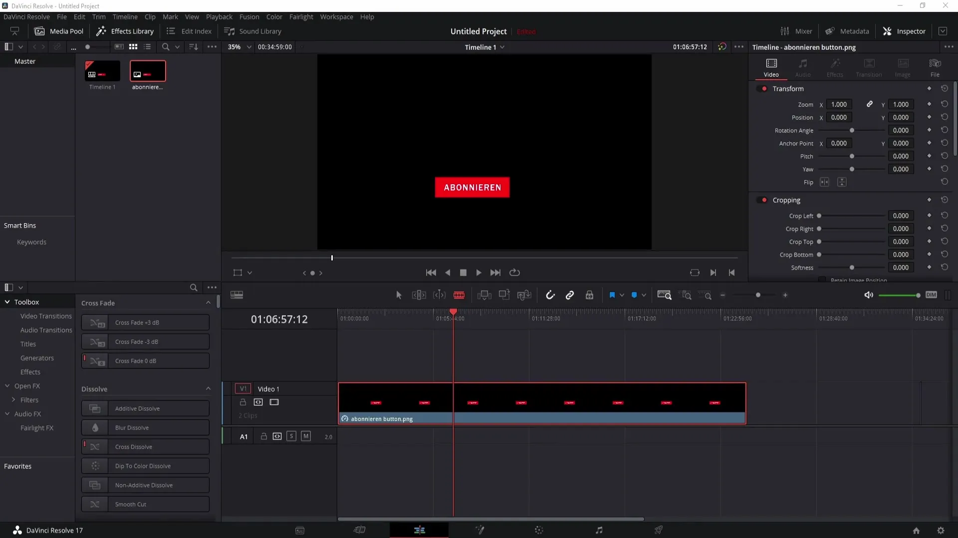Open the Fusion page icon in toolbar
This screenshot has height=538, width=958.
tap(479, 530)
